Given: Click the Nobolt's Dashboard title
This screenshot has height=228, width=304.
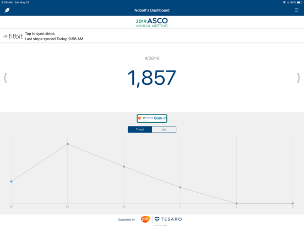Looking at the screenshot, I should point(152,10).
